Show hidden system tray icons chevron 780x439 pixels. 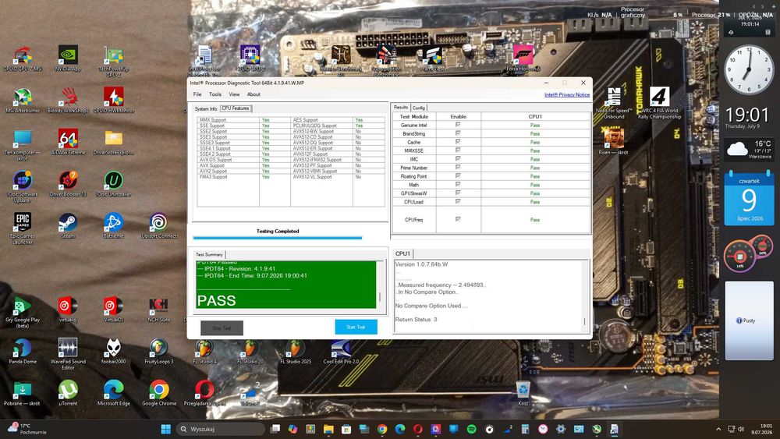(x=718, y=429)
